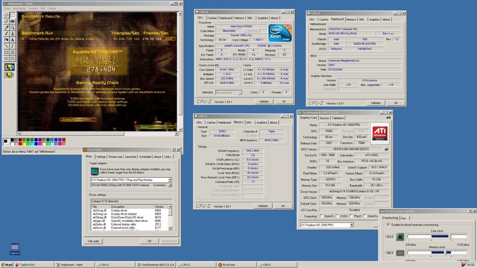The height and width of the screenshot is (268, 477).
Task: Open the capture desktop shortcut
Action: [x=15, y=249]
